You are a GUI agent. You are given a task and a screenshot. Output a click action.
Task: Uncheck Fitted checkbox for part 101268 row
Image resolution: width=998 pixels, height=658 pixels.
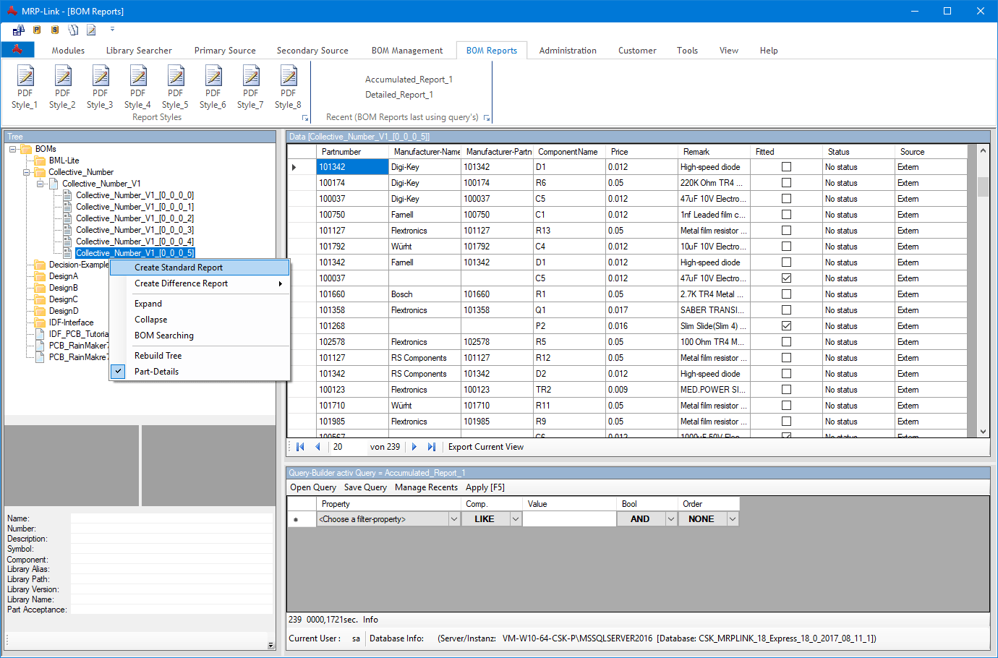click(786, 326)
